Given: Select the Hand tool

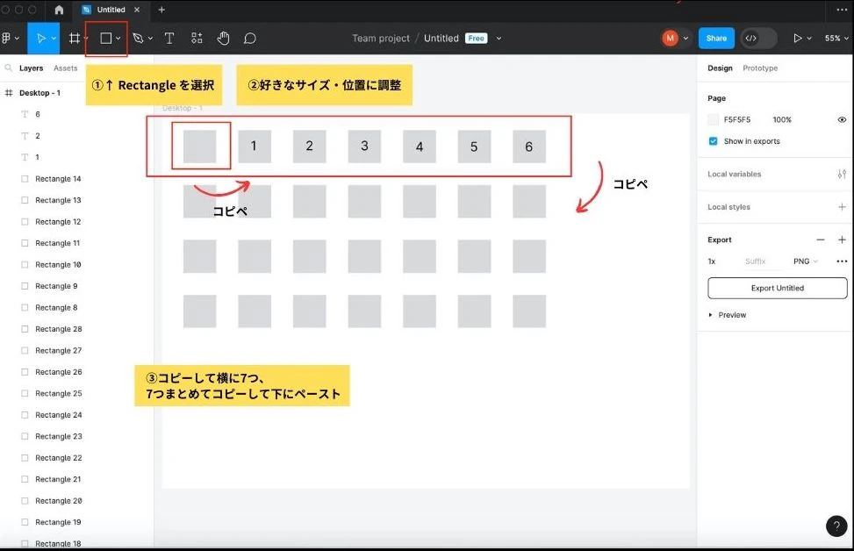Looking at the screenshot, I should [x=223, y=38].
